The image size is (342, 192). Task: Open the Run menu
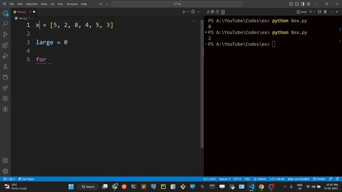point(60,4)
